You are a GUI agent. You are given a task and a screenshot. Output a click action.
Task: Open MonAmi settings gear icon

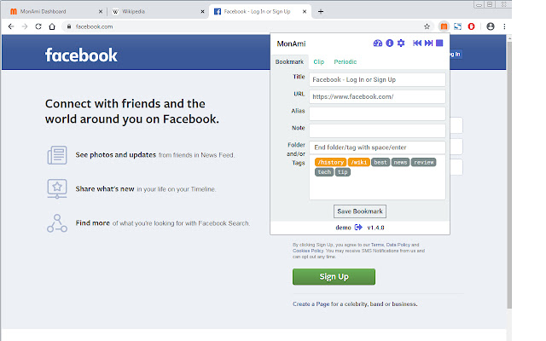(401, 43)
